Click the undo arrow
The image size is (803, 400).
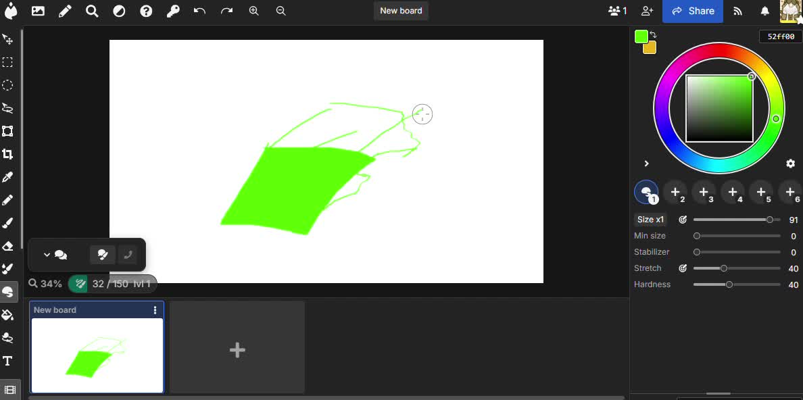point(199,11)
